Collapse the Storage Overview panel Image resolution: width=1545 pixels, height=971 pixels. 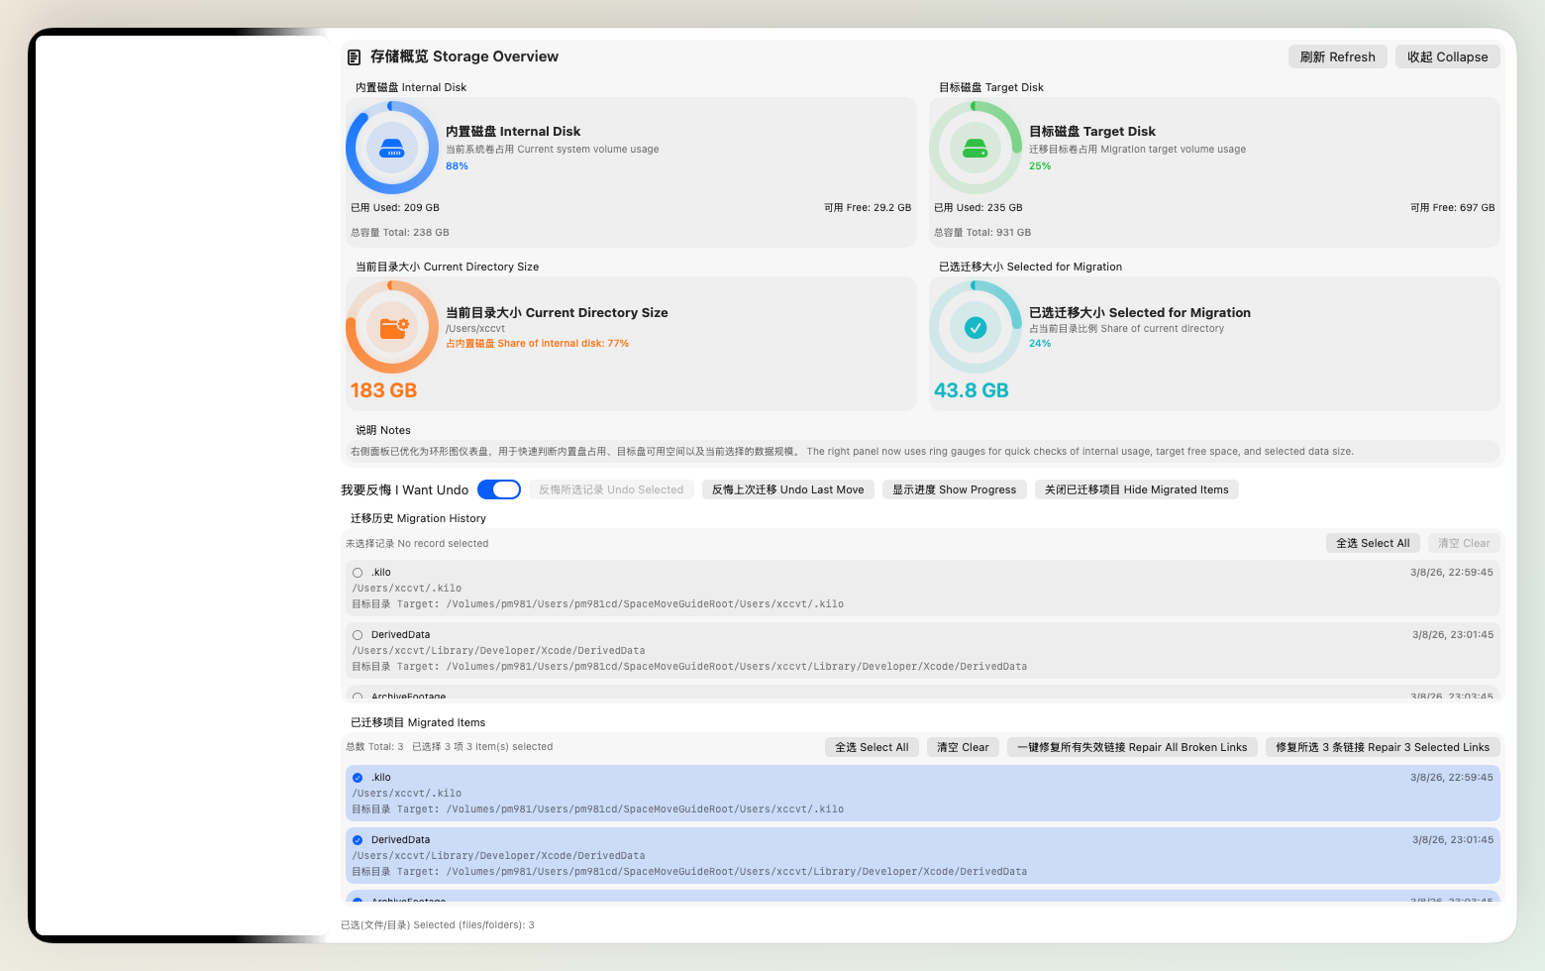coord(1447,56)
